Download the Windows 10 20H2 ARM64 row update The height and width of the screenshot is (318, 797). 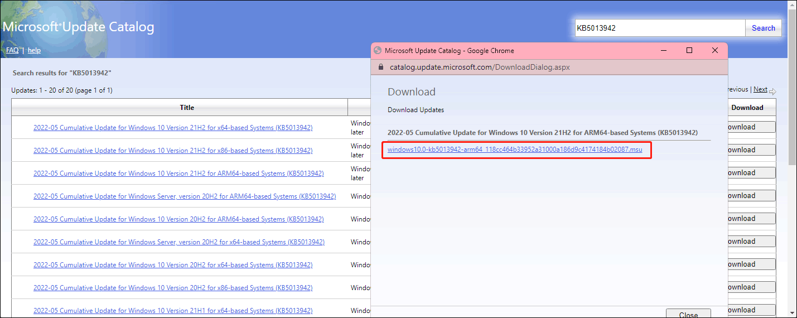(751, 218)
